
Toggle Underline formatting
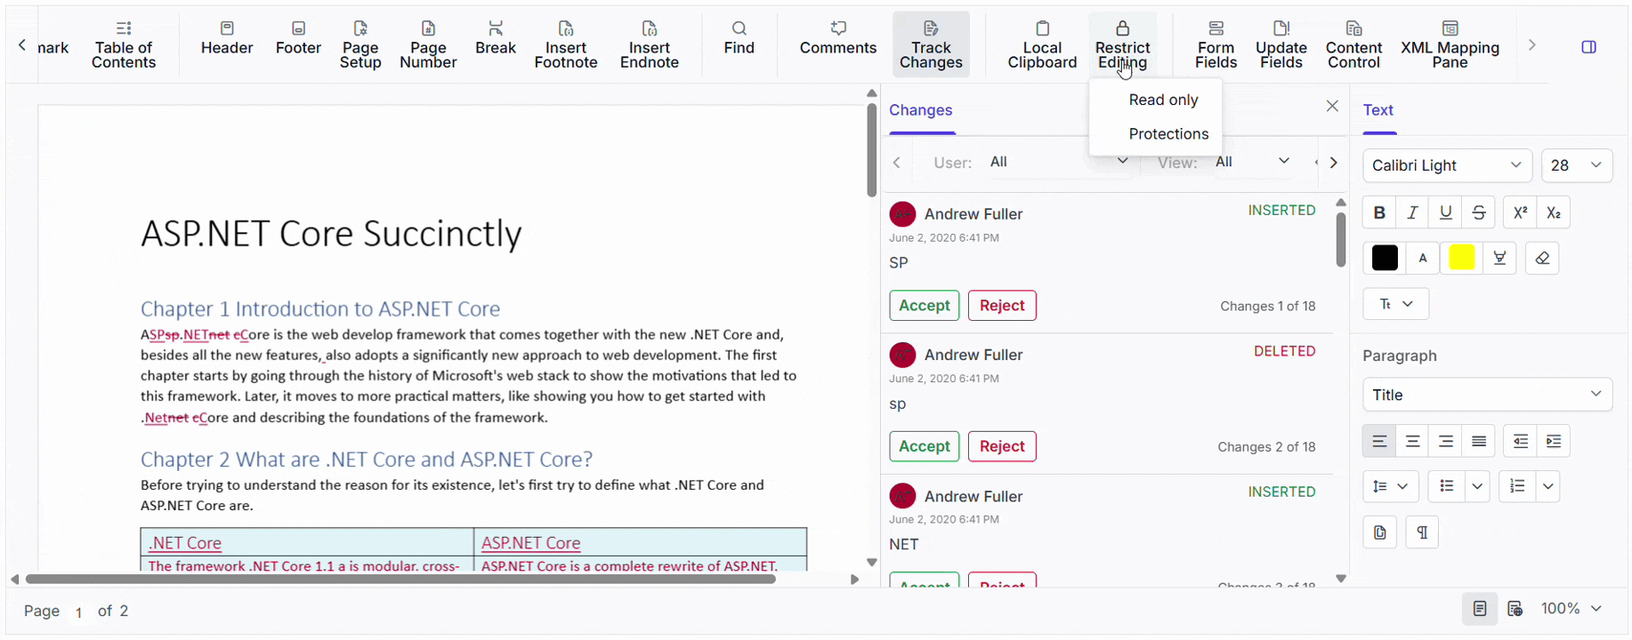coord(1445,212)
